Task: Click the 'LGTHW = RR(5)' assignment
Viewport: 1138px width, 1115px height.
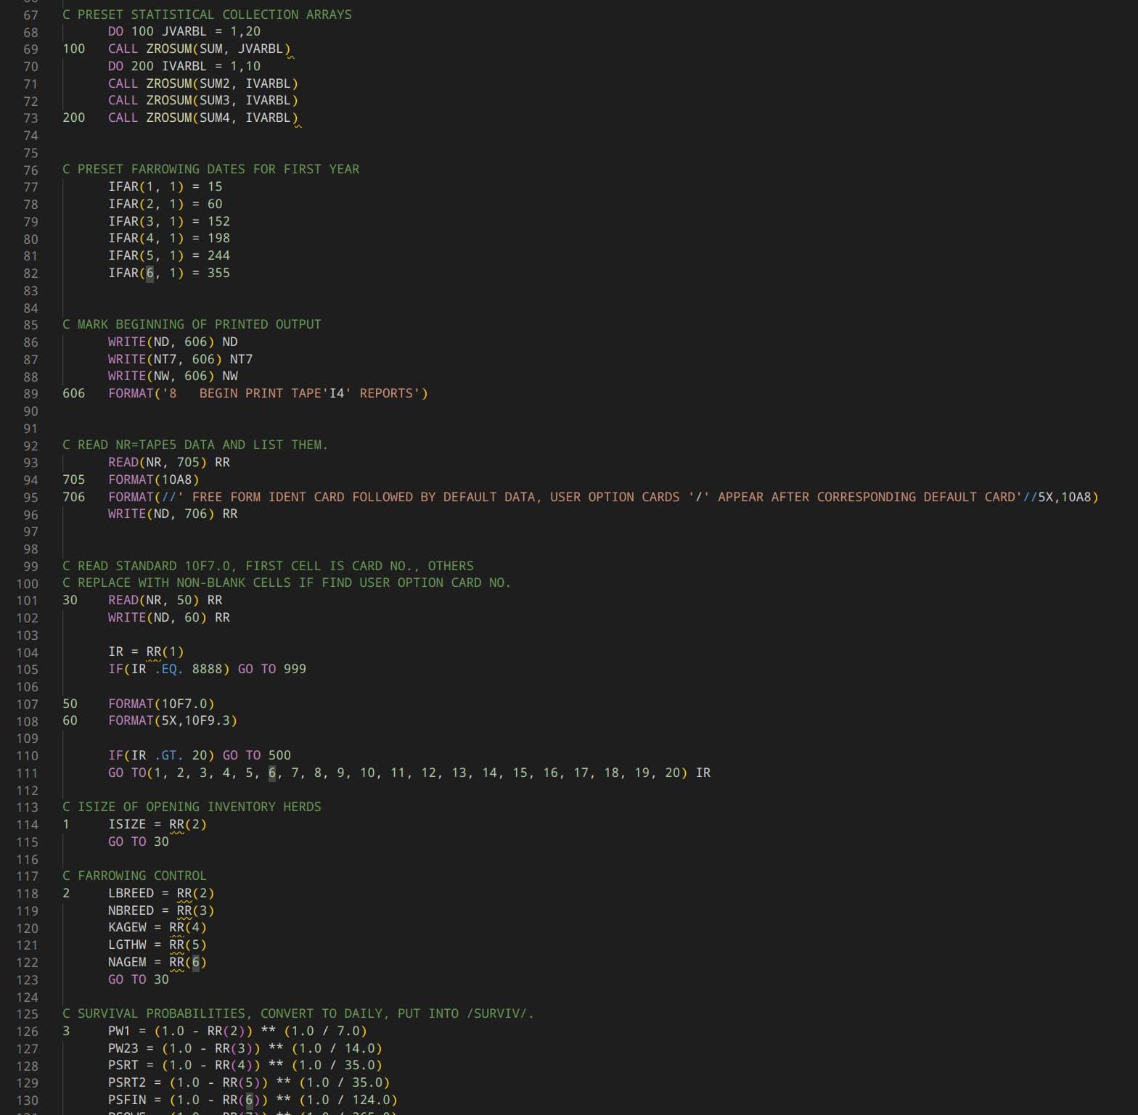Action: [x=157, y=945]
